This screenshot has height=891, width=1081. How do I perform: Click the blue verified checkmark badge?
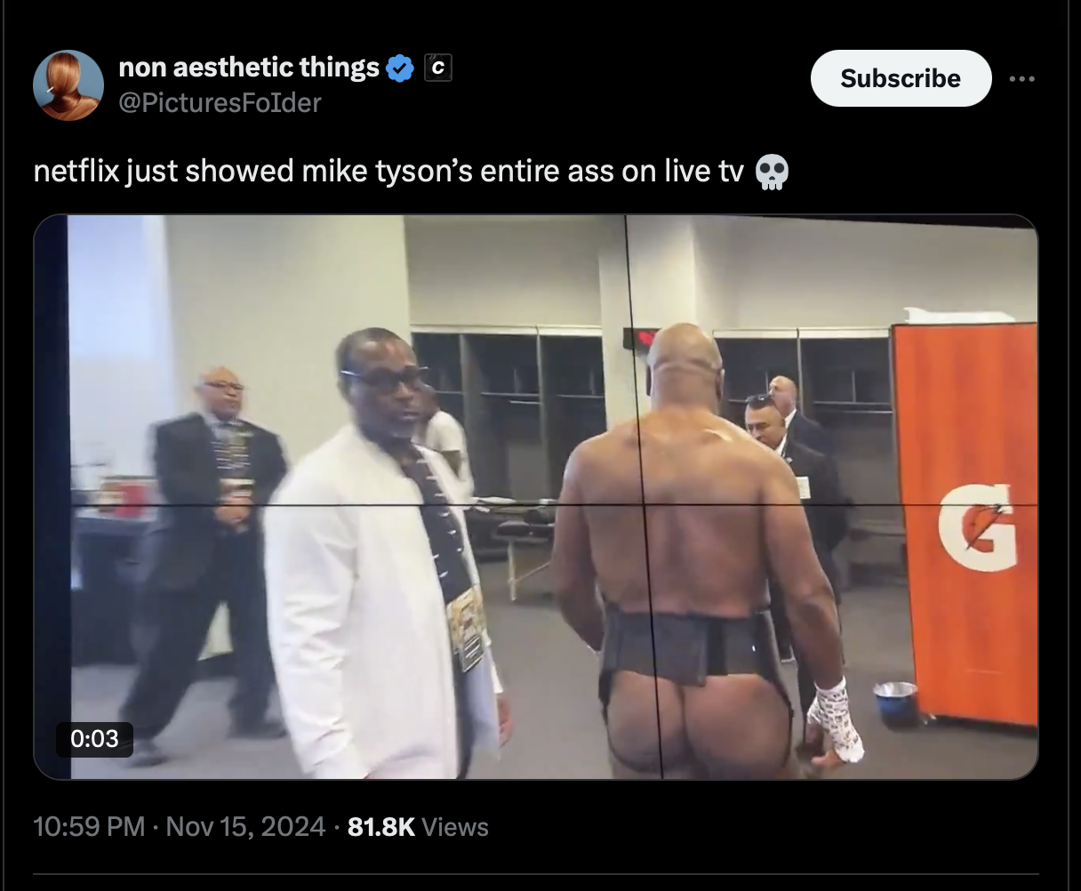pyautogui.click(x=401, y=68)
